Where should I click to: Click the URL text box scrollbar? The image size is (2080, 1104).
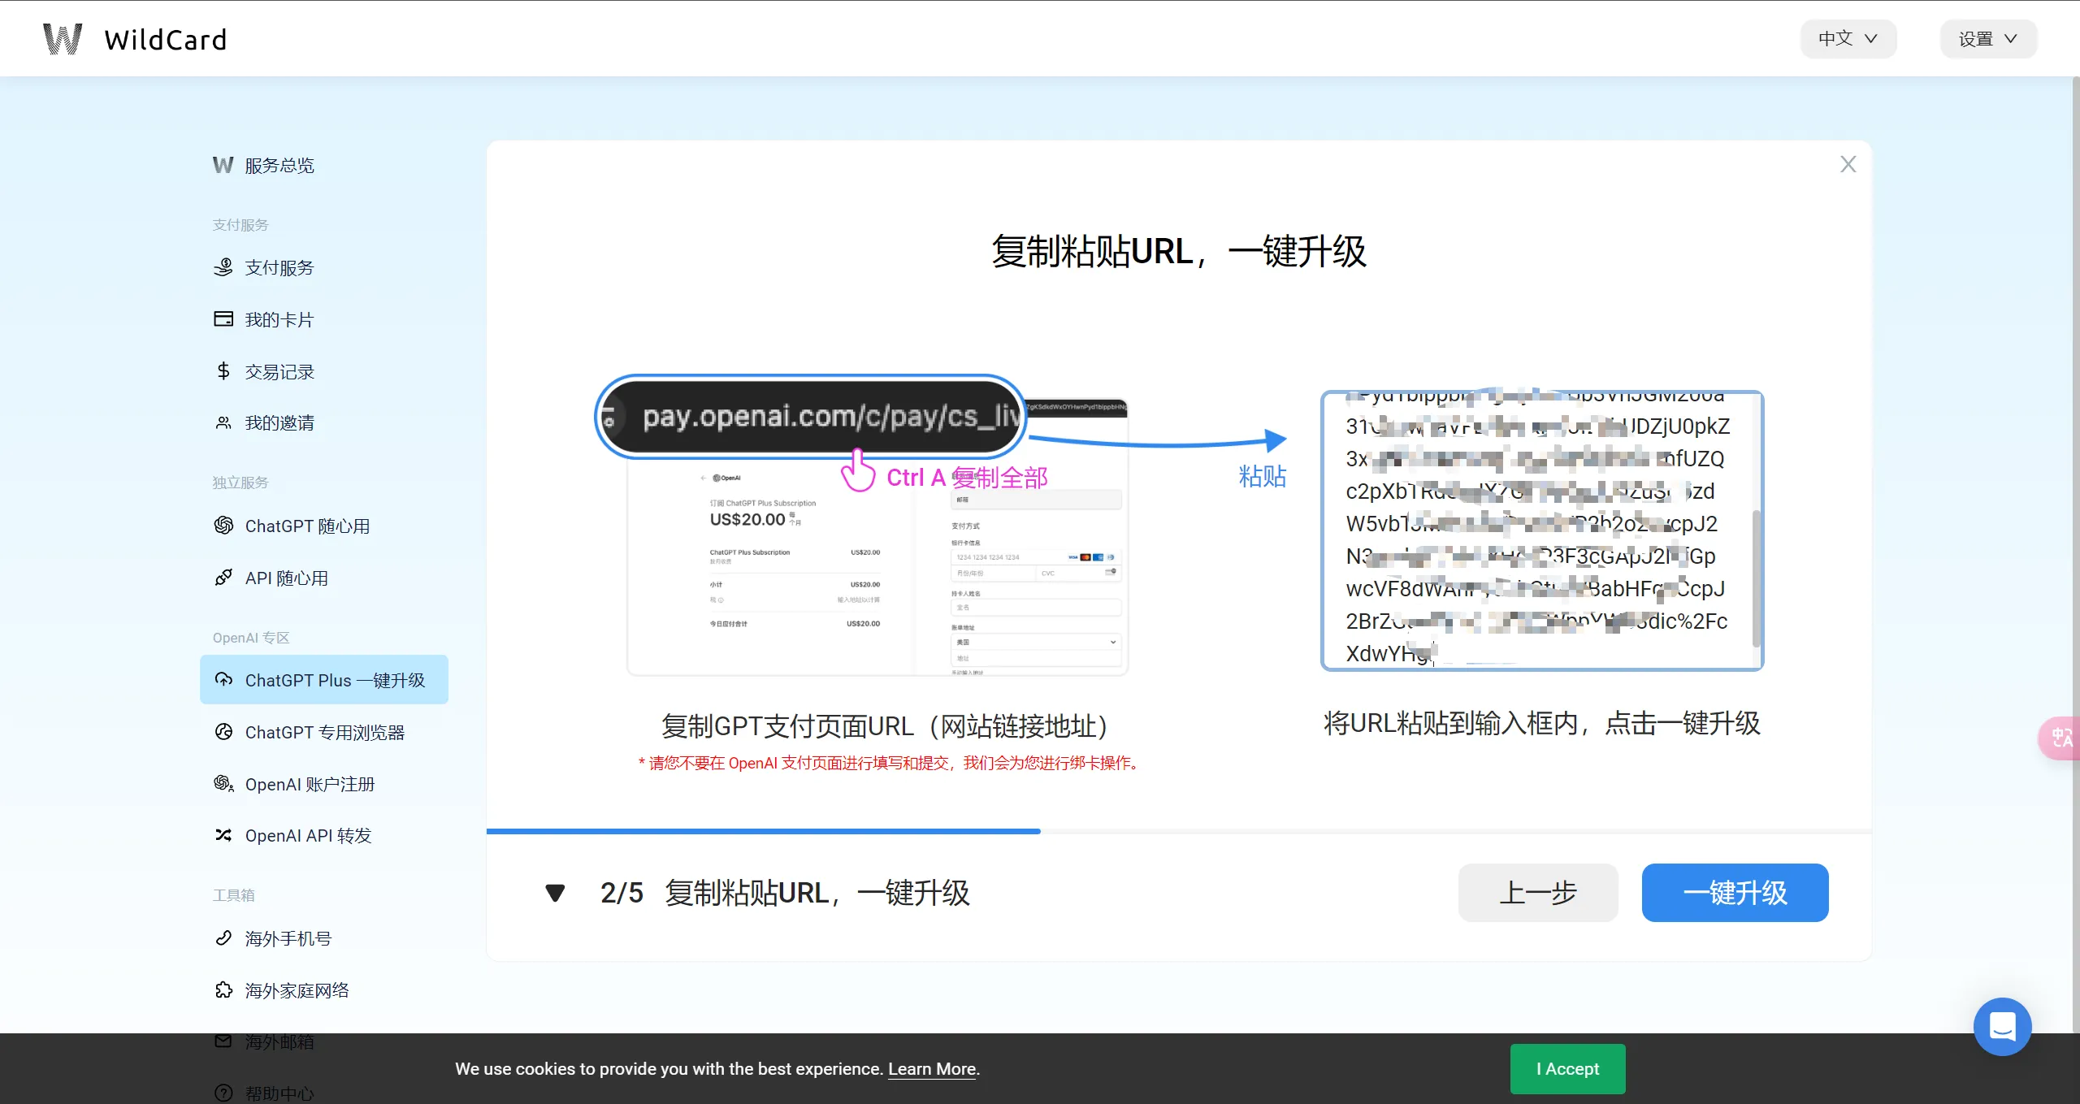pyautogui.click(x=1756, y=578)
